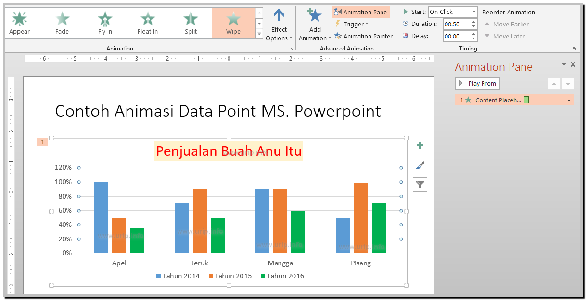Choose the Fly In animation
Image resolution: width=586 pixels, height=300 pixels.
[x=104, y=22]
